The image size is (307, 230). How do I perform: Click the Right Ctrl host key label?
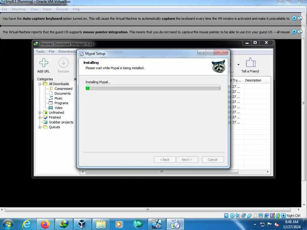pos(293,216)
